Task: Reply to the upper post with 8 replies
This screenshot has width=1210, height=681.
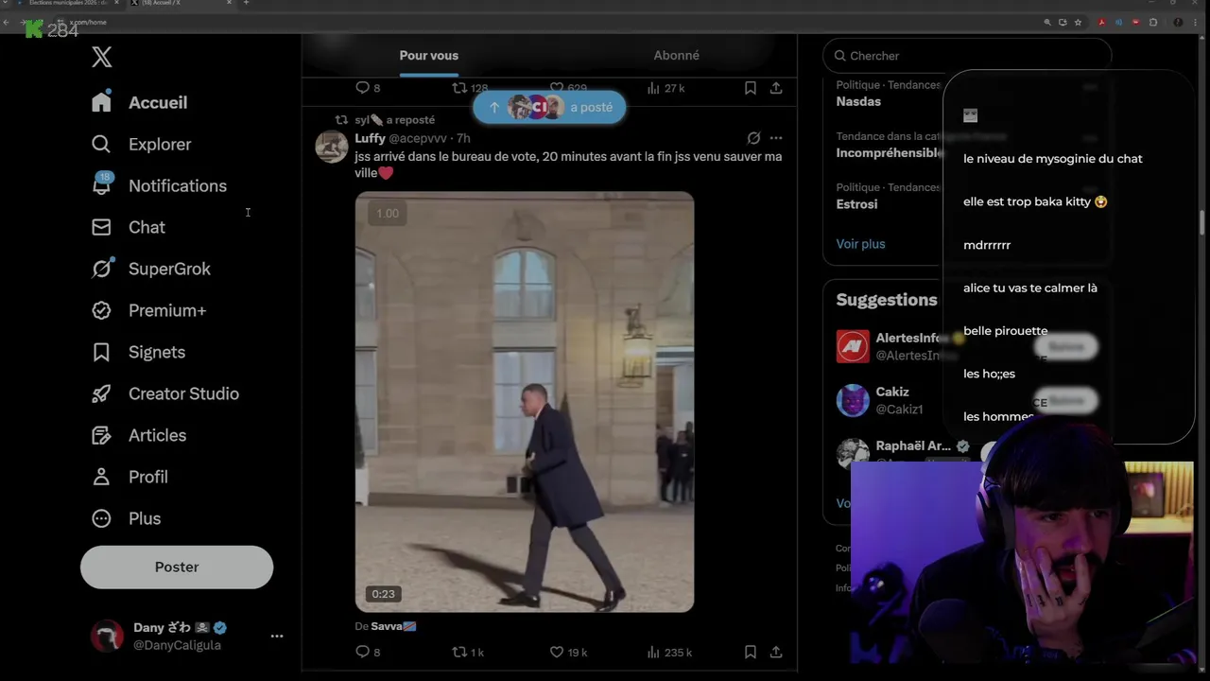Action: pyautogui.click(x=368, y=88)
